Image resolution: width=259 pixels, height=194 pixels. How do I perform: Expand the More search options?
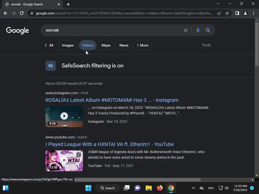[143, 45]
